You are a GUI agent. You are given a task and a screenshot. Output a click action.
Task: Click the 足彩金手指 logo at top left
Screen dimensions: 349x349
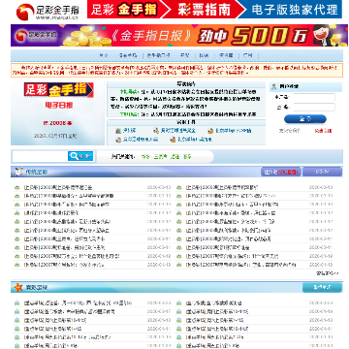click(x=48, y=11)
